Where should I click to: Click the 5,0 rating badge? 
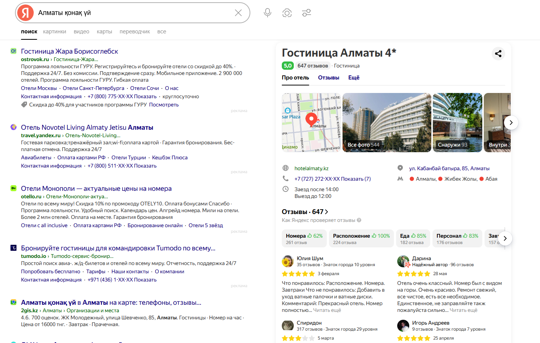(x=287, y=66)
